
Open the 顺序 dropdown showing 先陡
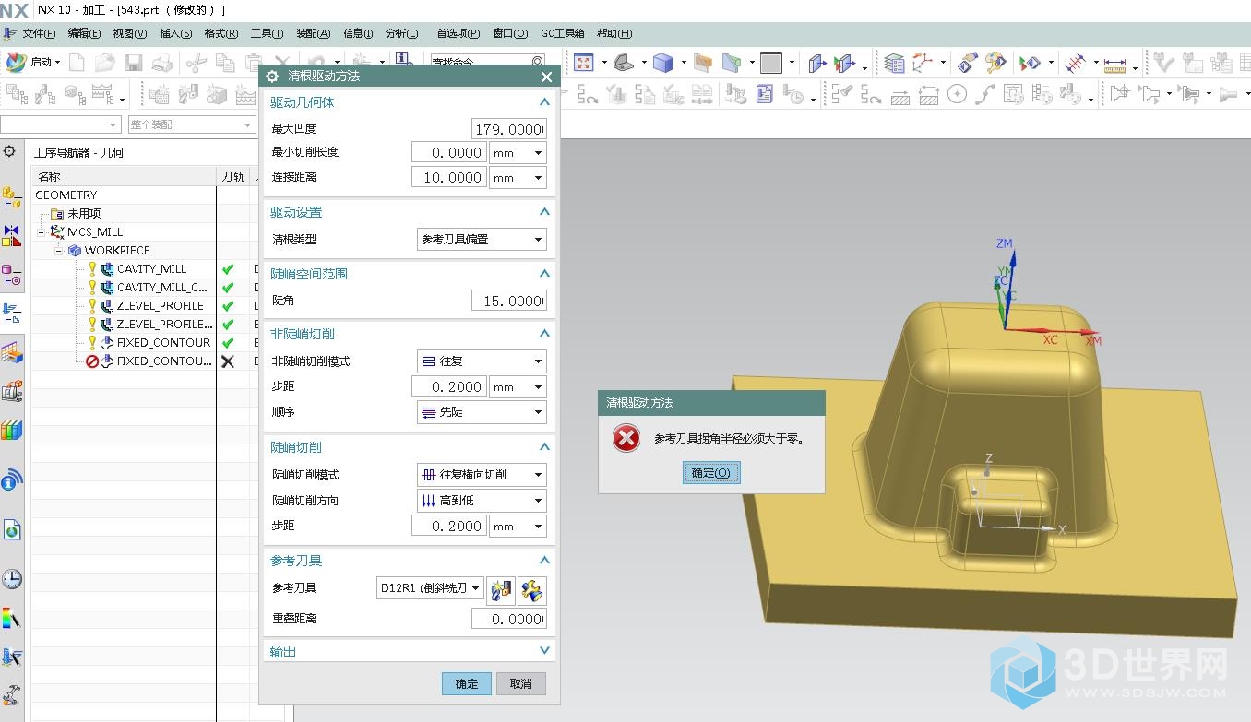tap(482, 412)
